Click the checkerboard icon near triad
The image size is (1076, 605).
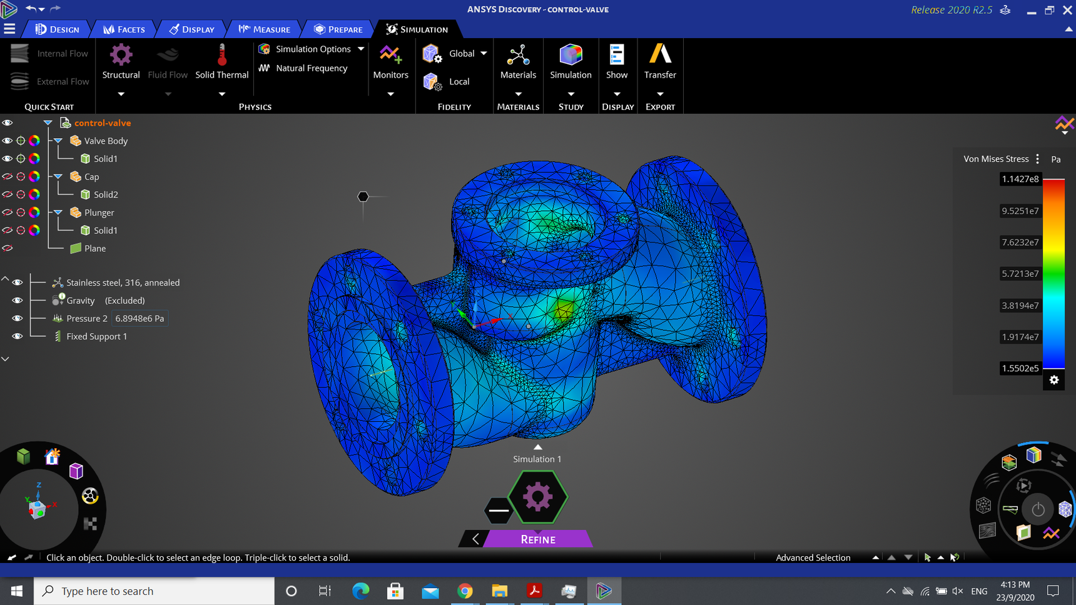coord(90,524)
